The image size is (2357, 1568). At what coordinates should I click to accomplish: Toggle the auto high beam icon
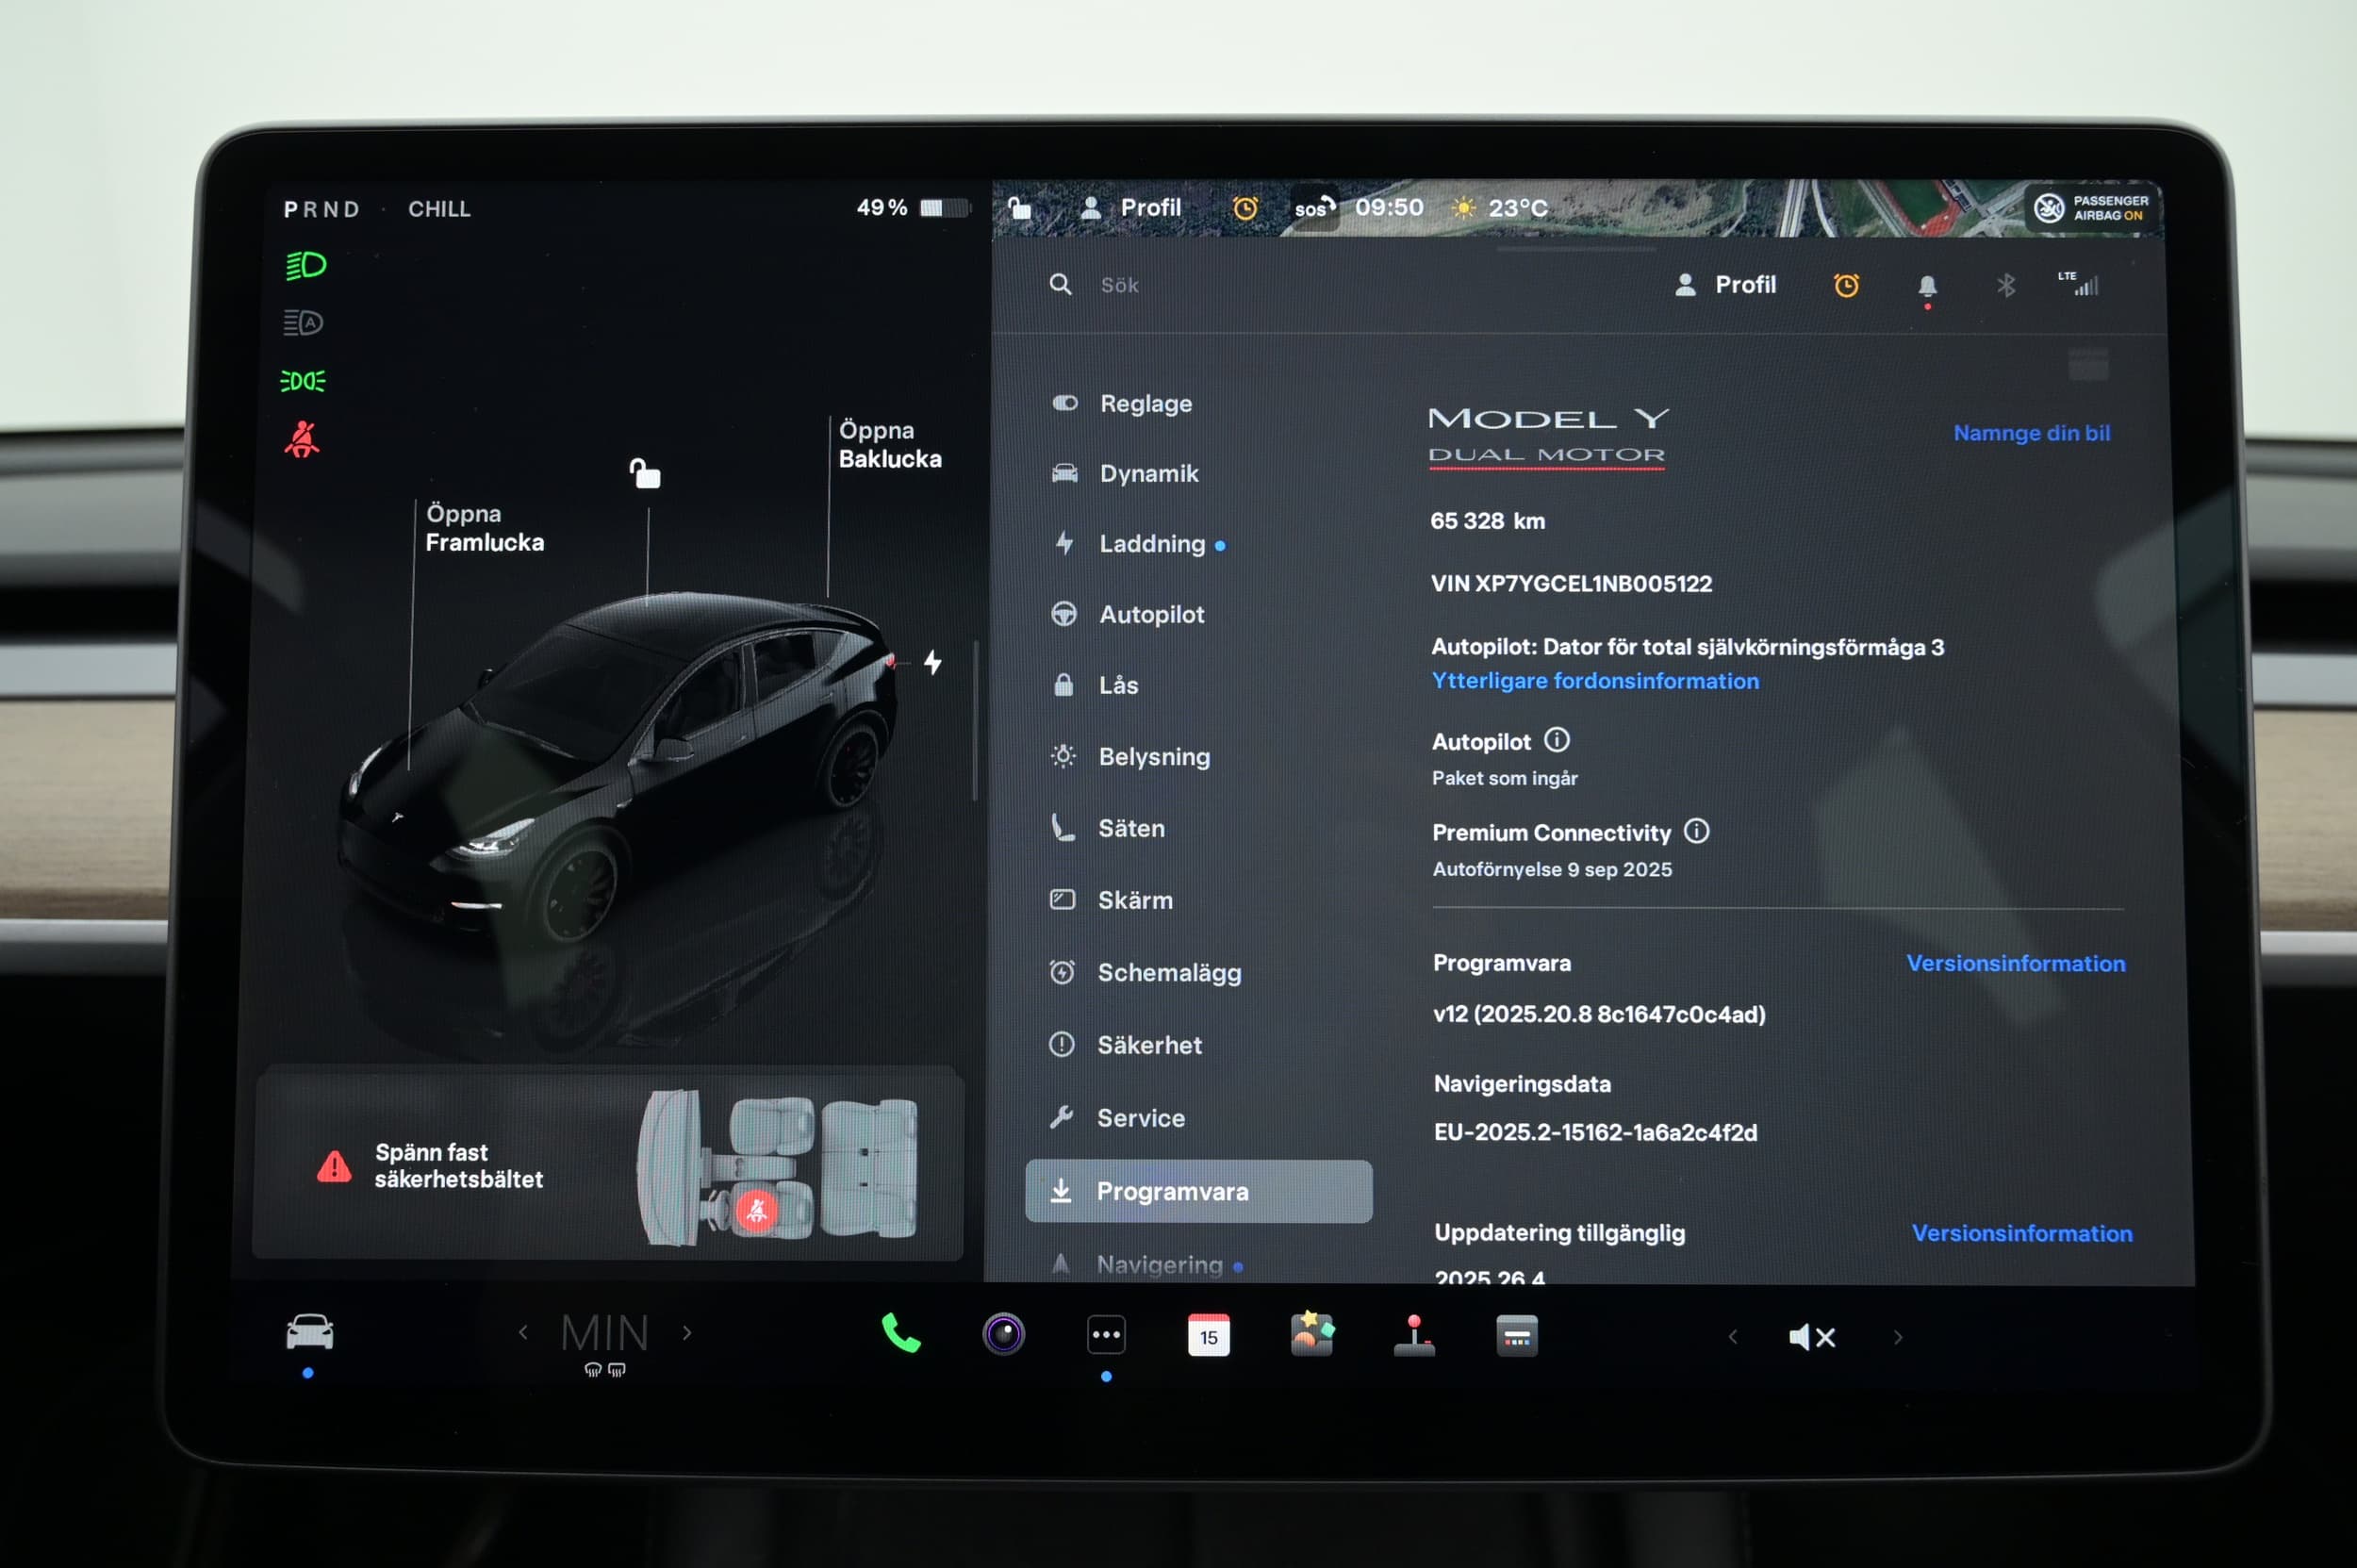point(303,322)
